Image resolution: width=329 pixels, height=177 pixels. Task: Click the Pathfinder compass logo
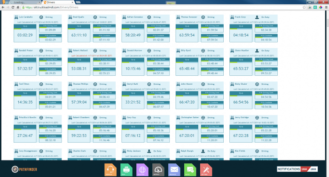(x=15, y=169)
